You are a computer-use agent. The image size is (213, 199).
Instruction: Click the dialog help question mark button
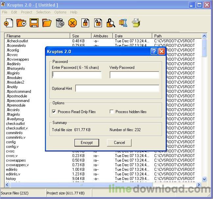[154, 51]
